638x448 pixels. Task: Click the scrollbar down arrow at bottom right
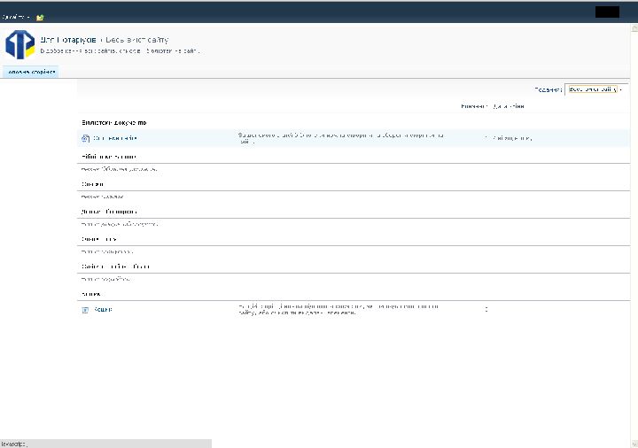(634, 443)
